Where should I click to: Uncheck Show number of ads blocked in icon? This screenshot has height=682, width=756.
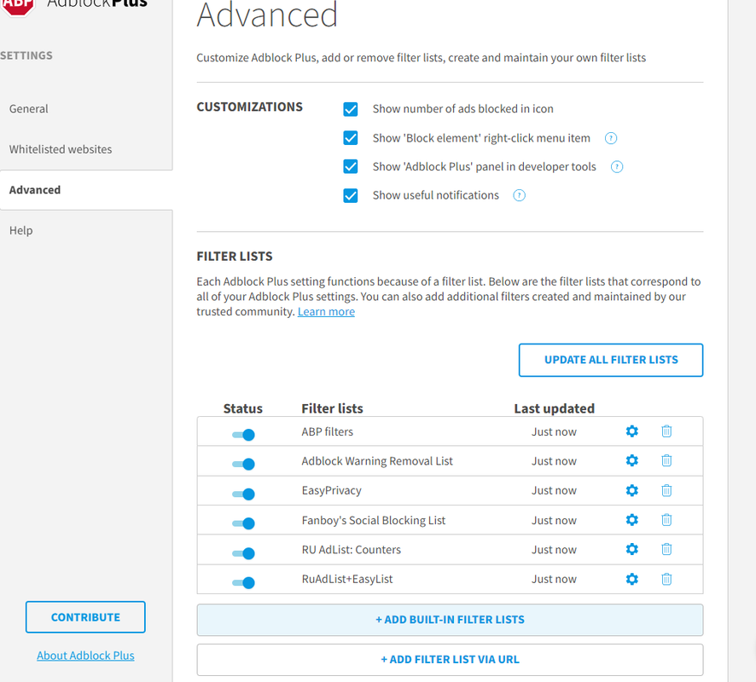point(351,109)
